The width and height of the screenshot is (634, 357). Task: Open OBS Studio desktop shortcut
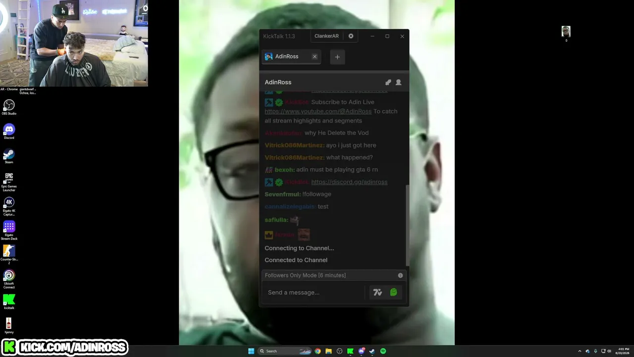click(9, 107)
